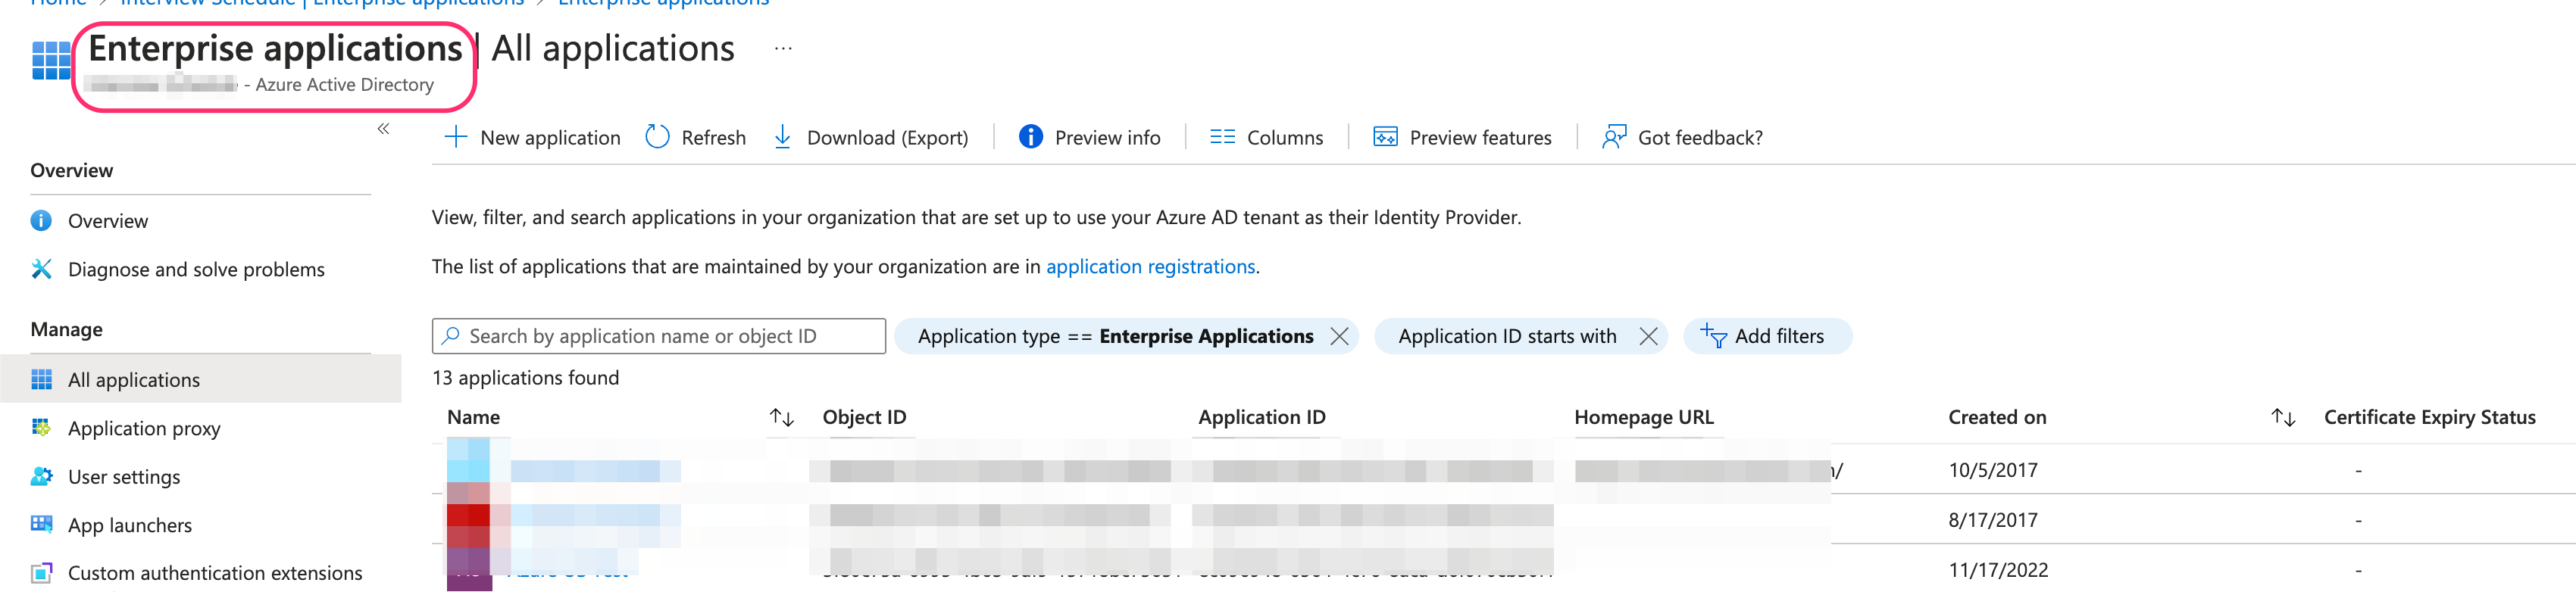
Task: Select the 11/17/2022 created date cell
Action: 1998,570
